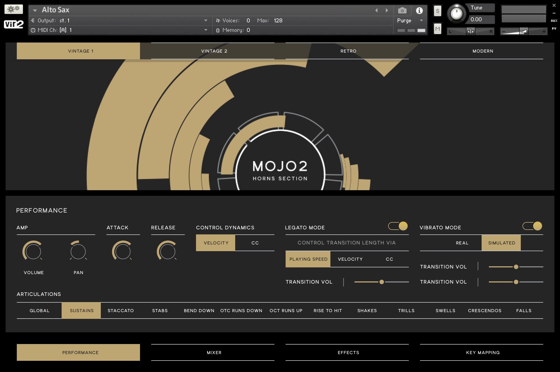Open the info icon in header
This screenshot has width=560, height=372.
point(419,11)
